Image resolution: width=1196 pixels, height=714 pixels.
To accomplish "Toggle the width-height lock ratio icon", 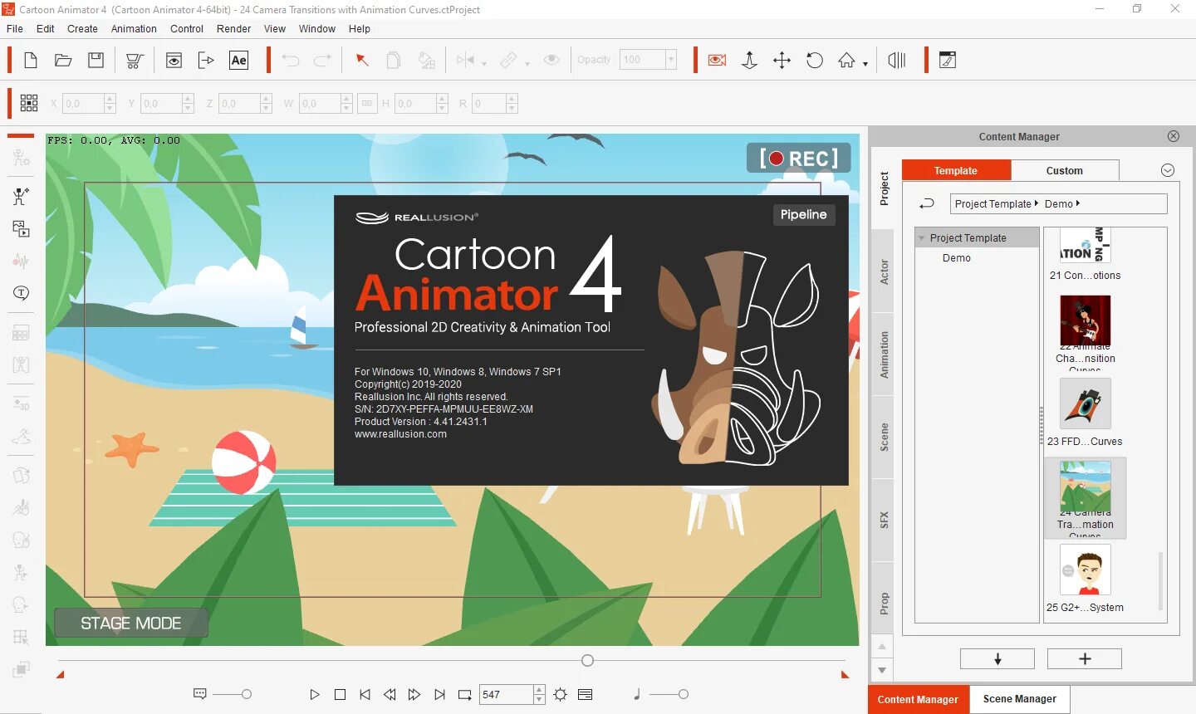I will click(367, 103).
